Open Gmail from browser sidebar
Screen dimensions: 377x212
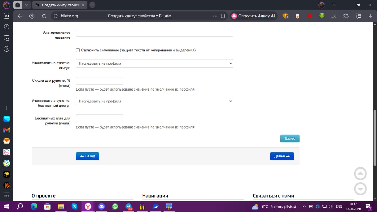coord(6,130)
